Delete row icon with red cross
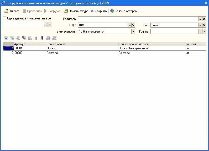Image resolution: width=209 pixels, height=151 pixels. 24,38
